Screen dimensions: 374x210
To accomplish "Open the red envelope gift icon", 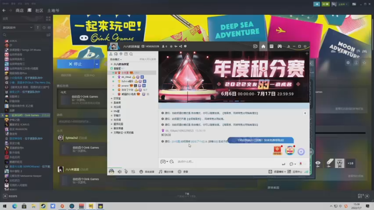I will point(277,150).
